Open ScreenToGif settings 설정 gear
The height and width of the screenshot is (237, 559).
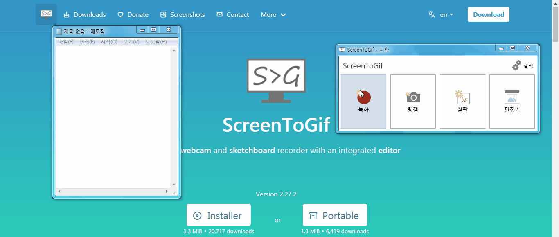point(523,65)
